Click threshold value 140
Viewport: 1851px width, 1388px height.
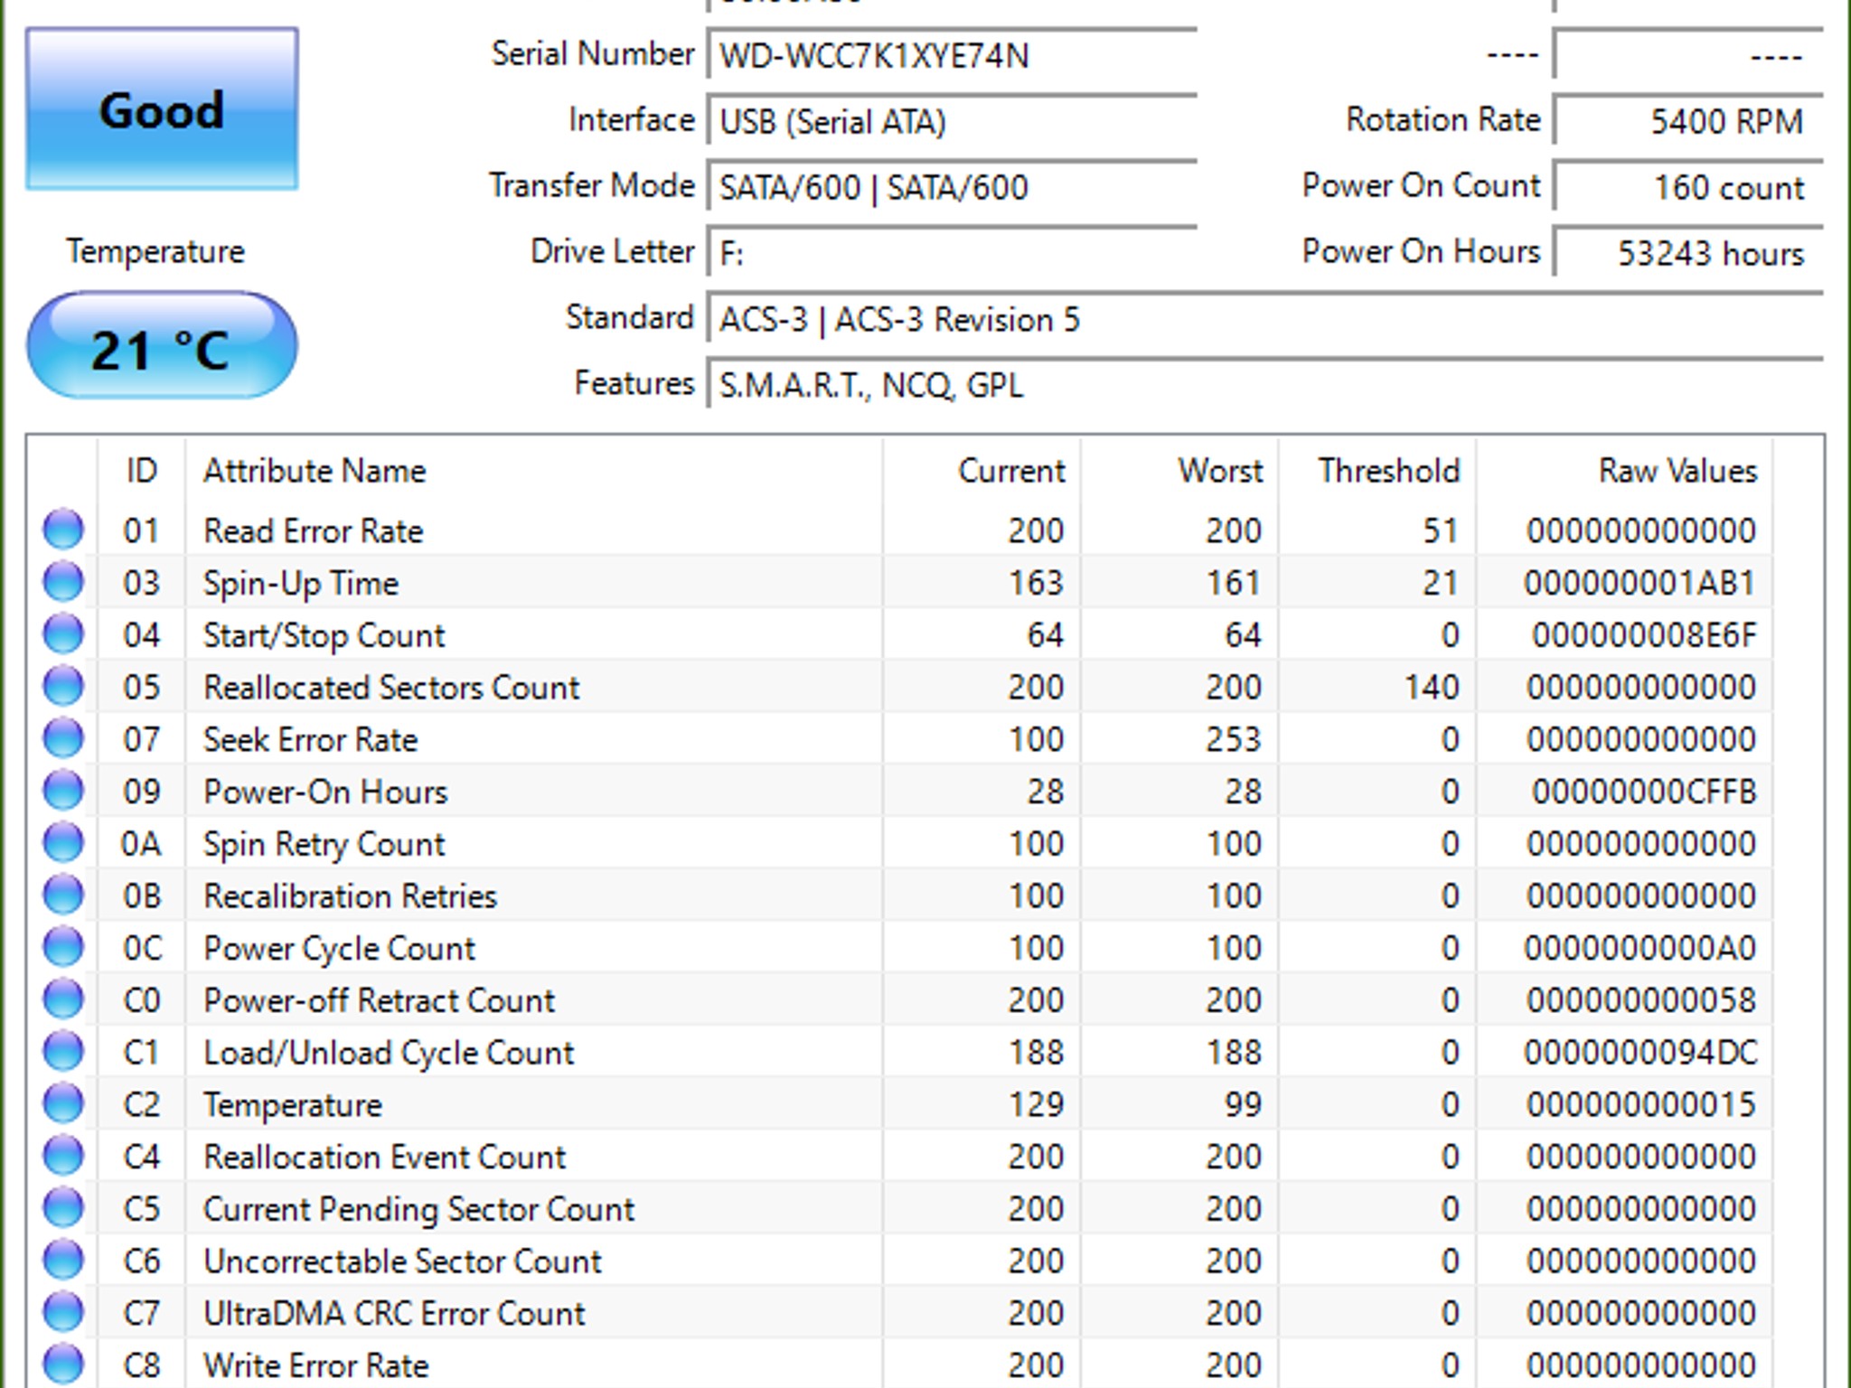click(x=1432, y=688)
